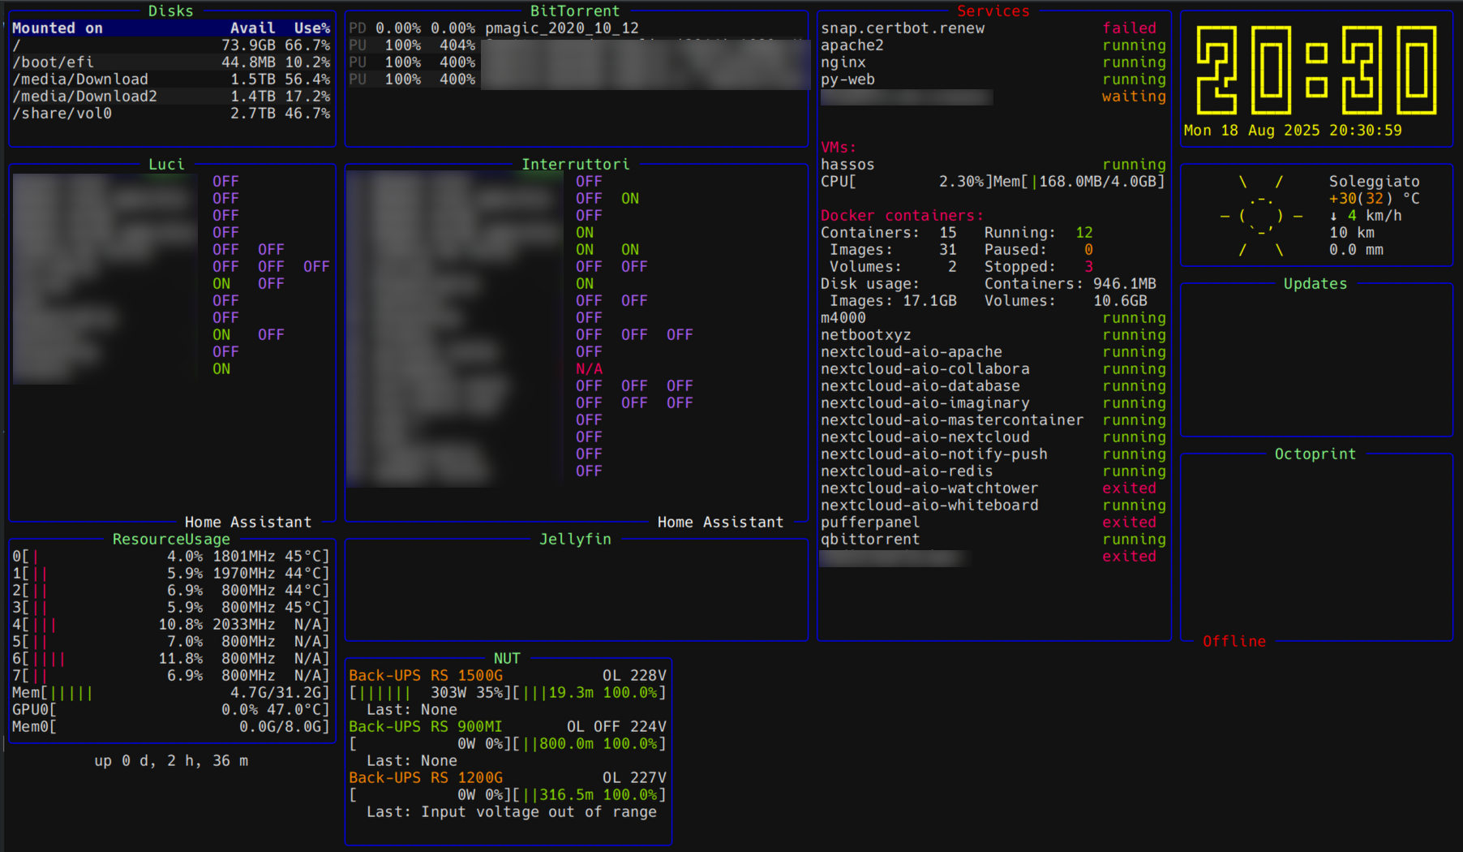Screen dimensions: 1463x852
Task: Select the py-web service row
Action: [x=993, y=80]
